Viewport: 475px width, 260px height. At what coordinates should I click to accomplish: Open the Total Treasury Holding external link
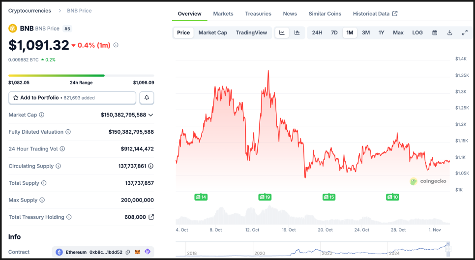[151, 217]
